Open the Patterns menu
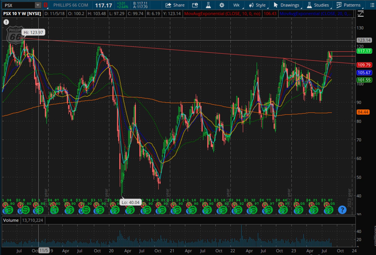 (349, 5)
